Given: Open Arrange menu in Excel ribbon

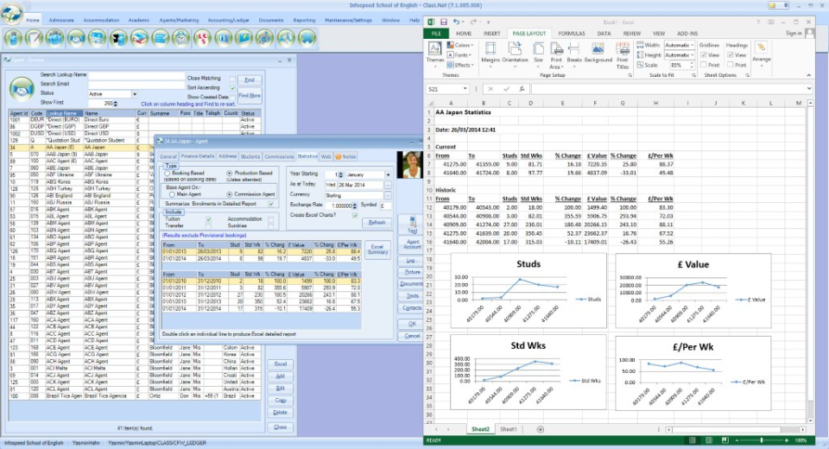Looking at the screenshot, I should 762,53.
